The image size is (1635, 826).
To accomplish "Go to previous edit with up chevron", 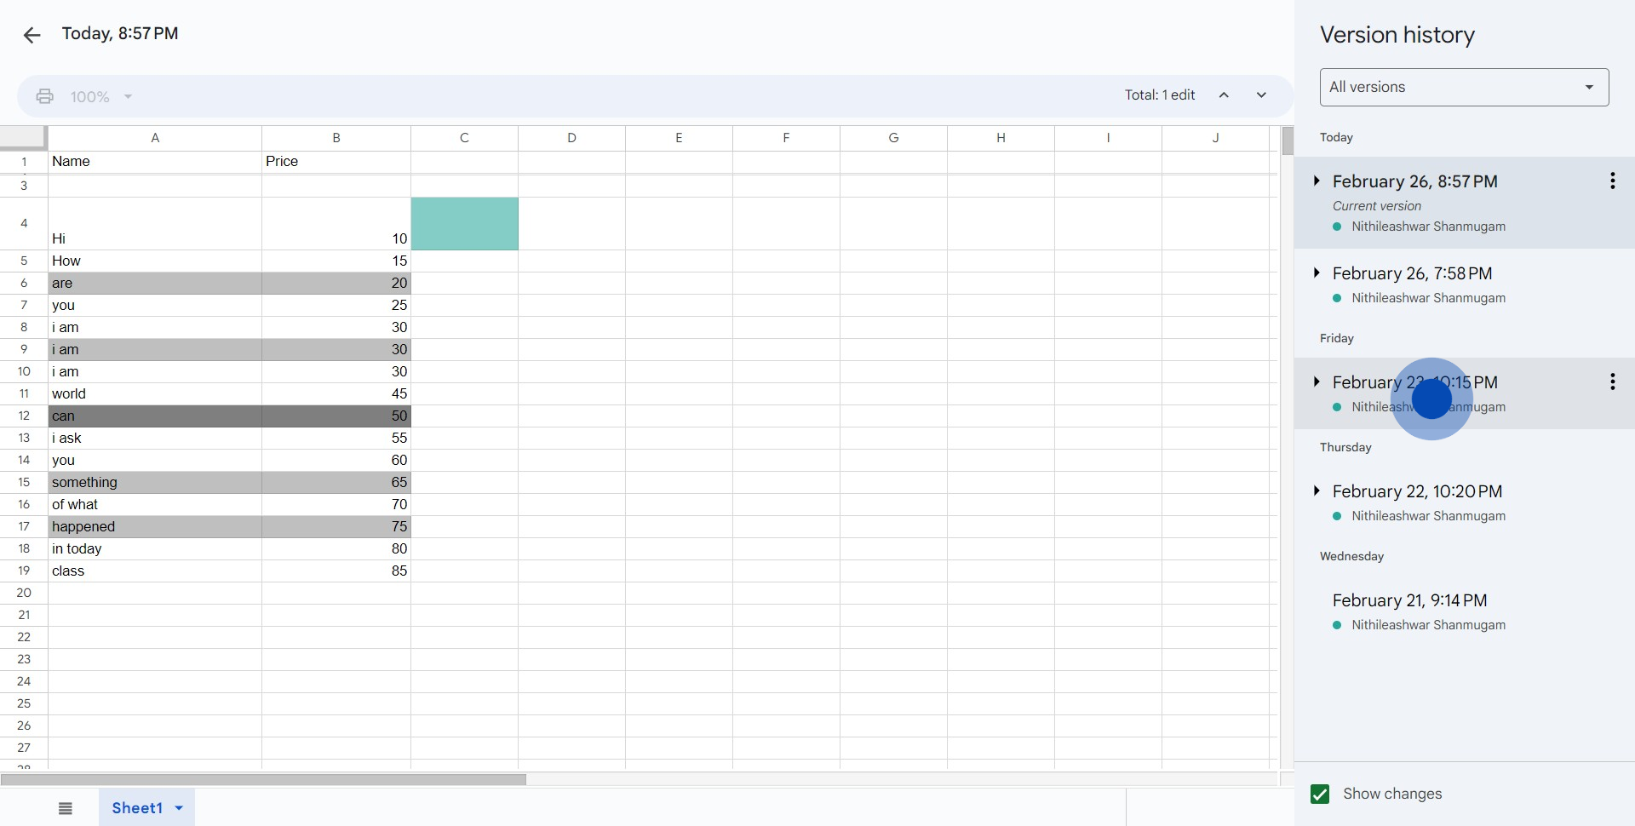I will pyautogui.click(x=1224, y=95).
